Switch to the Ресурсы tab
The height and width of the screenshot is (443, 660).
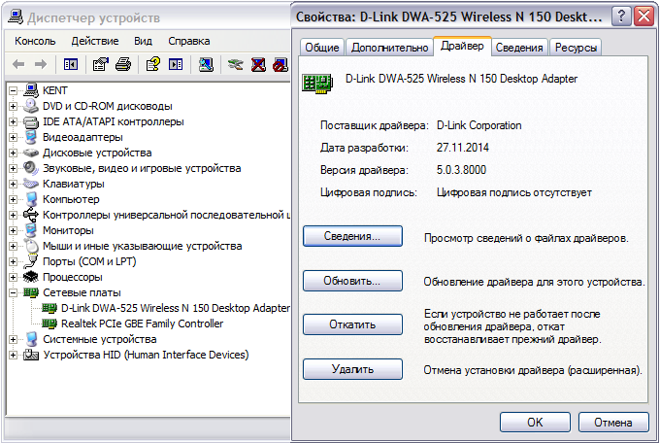pos(576,48)
